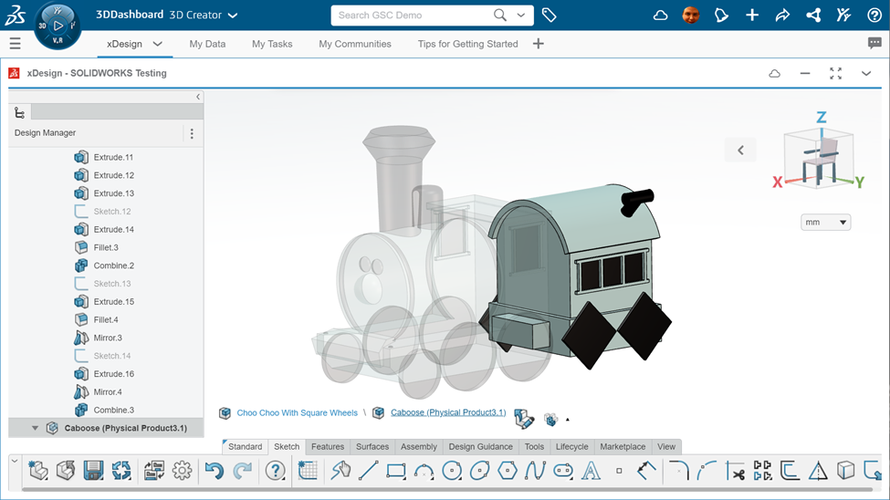Open the Design Manager three-dot menu
Screen dimensions: 890x500
(x=192, y=133)
